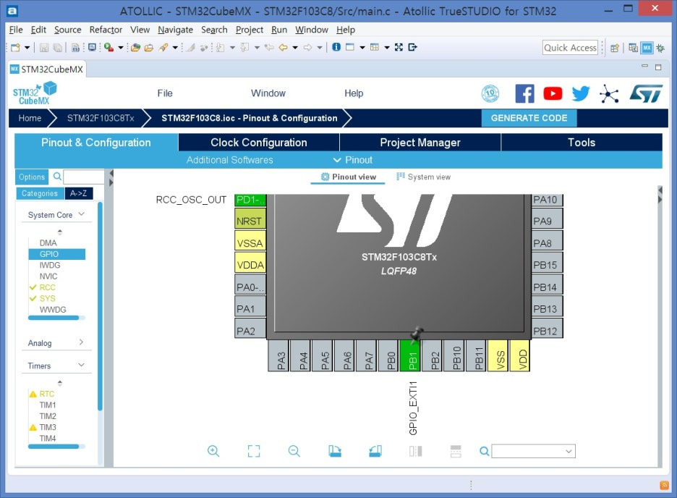Zoom out of the chip pinout
677x498 pixels.
(294, 452)
